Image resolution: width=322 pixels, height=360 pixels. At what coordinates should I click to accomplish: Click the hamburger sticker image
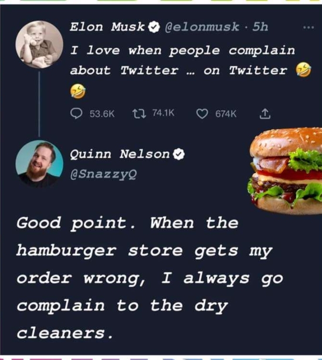[x=285, y=171]
